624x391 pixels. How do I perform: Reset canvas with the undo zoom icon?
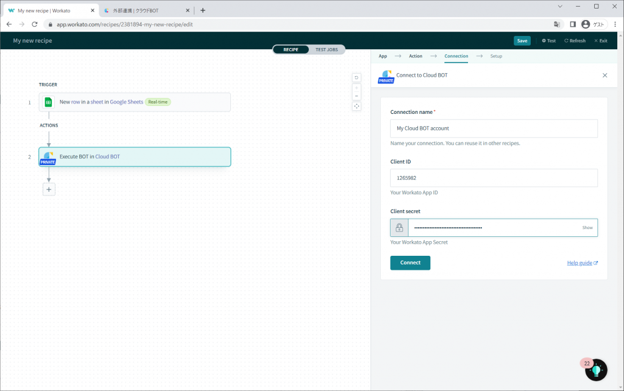356,77
